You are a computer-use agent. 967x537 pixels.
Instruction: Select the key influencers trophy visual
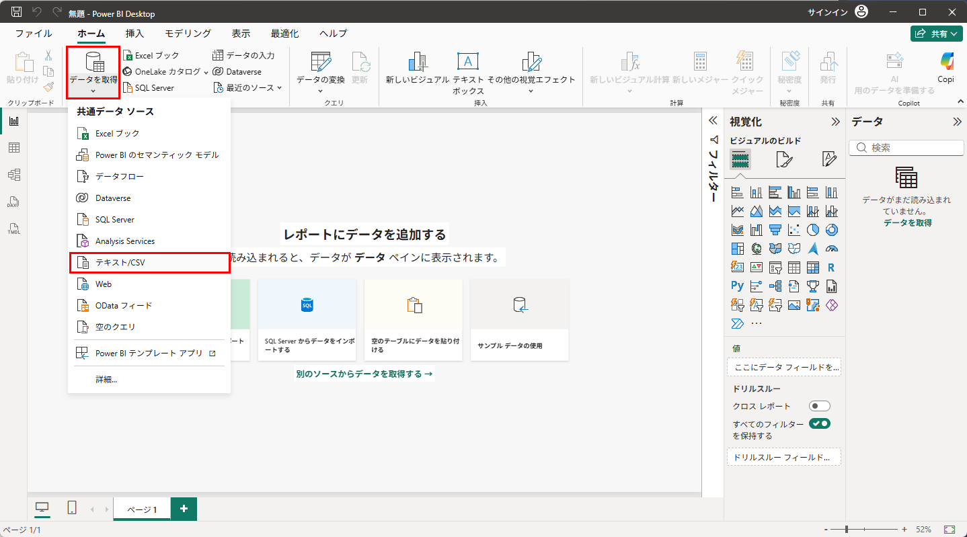(x=812, y=286)
